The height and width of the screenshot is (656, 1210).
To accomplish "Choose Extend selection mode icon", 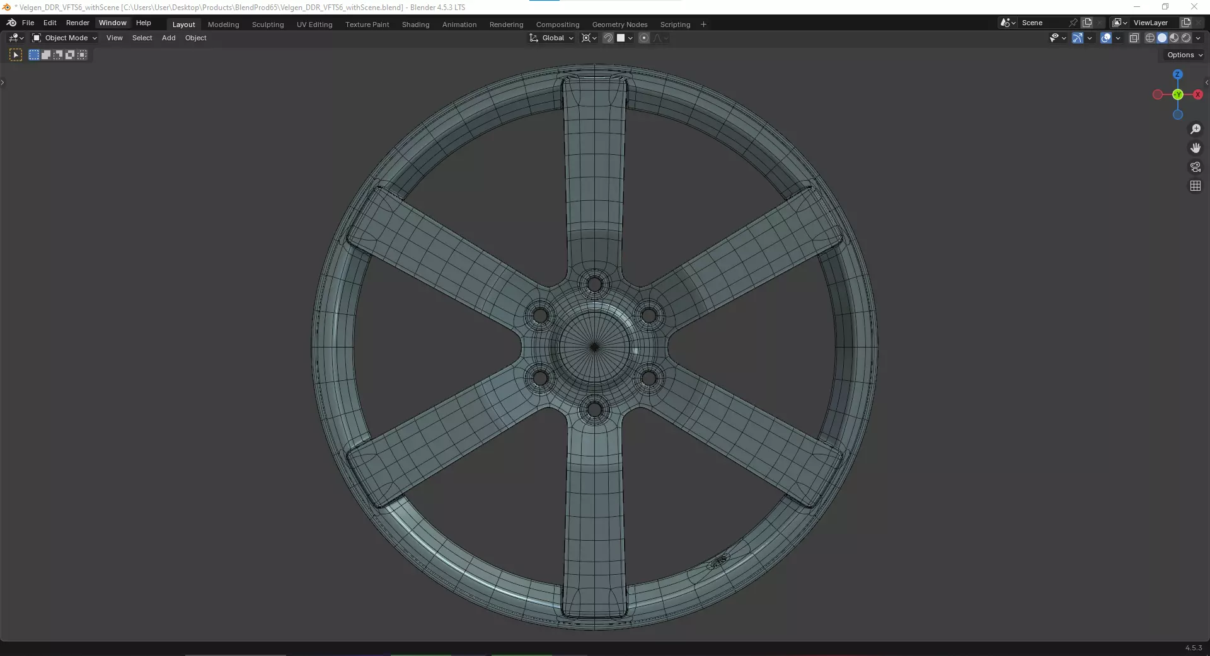I will 46,55.
